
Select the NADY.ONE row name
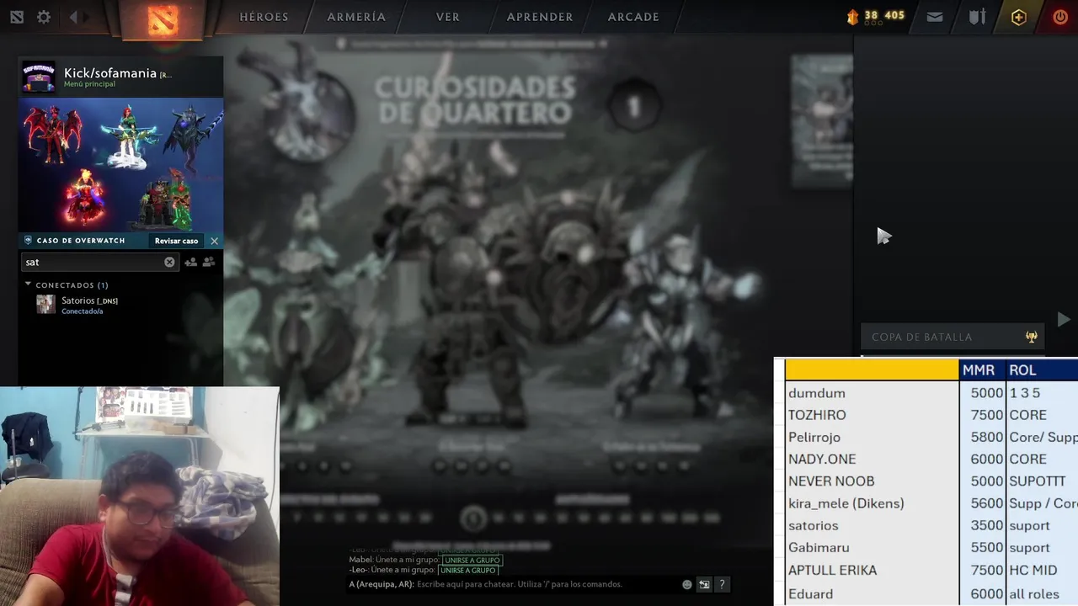(822, 459)
